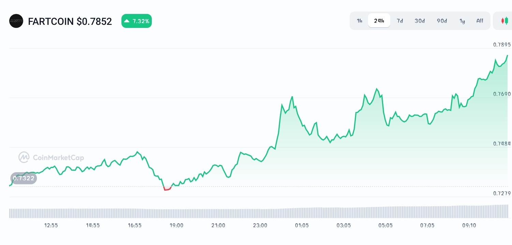Image resolution: width=512 pixels, height=245 pixels.
Task: Click the red dip segment on the line
Action: (167, 189)
